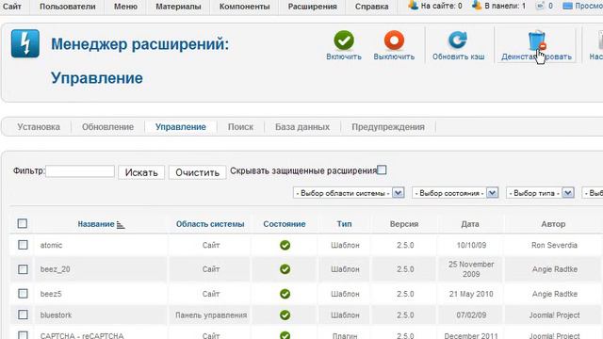The image size is (603, 339).
Task: Click the Панель управления cell for bluestork
Action: [211, 315]
